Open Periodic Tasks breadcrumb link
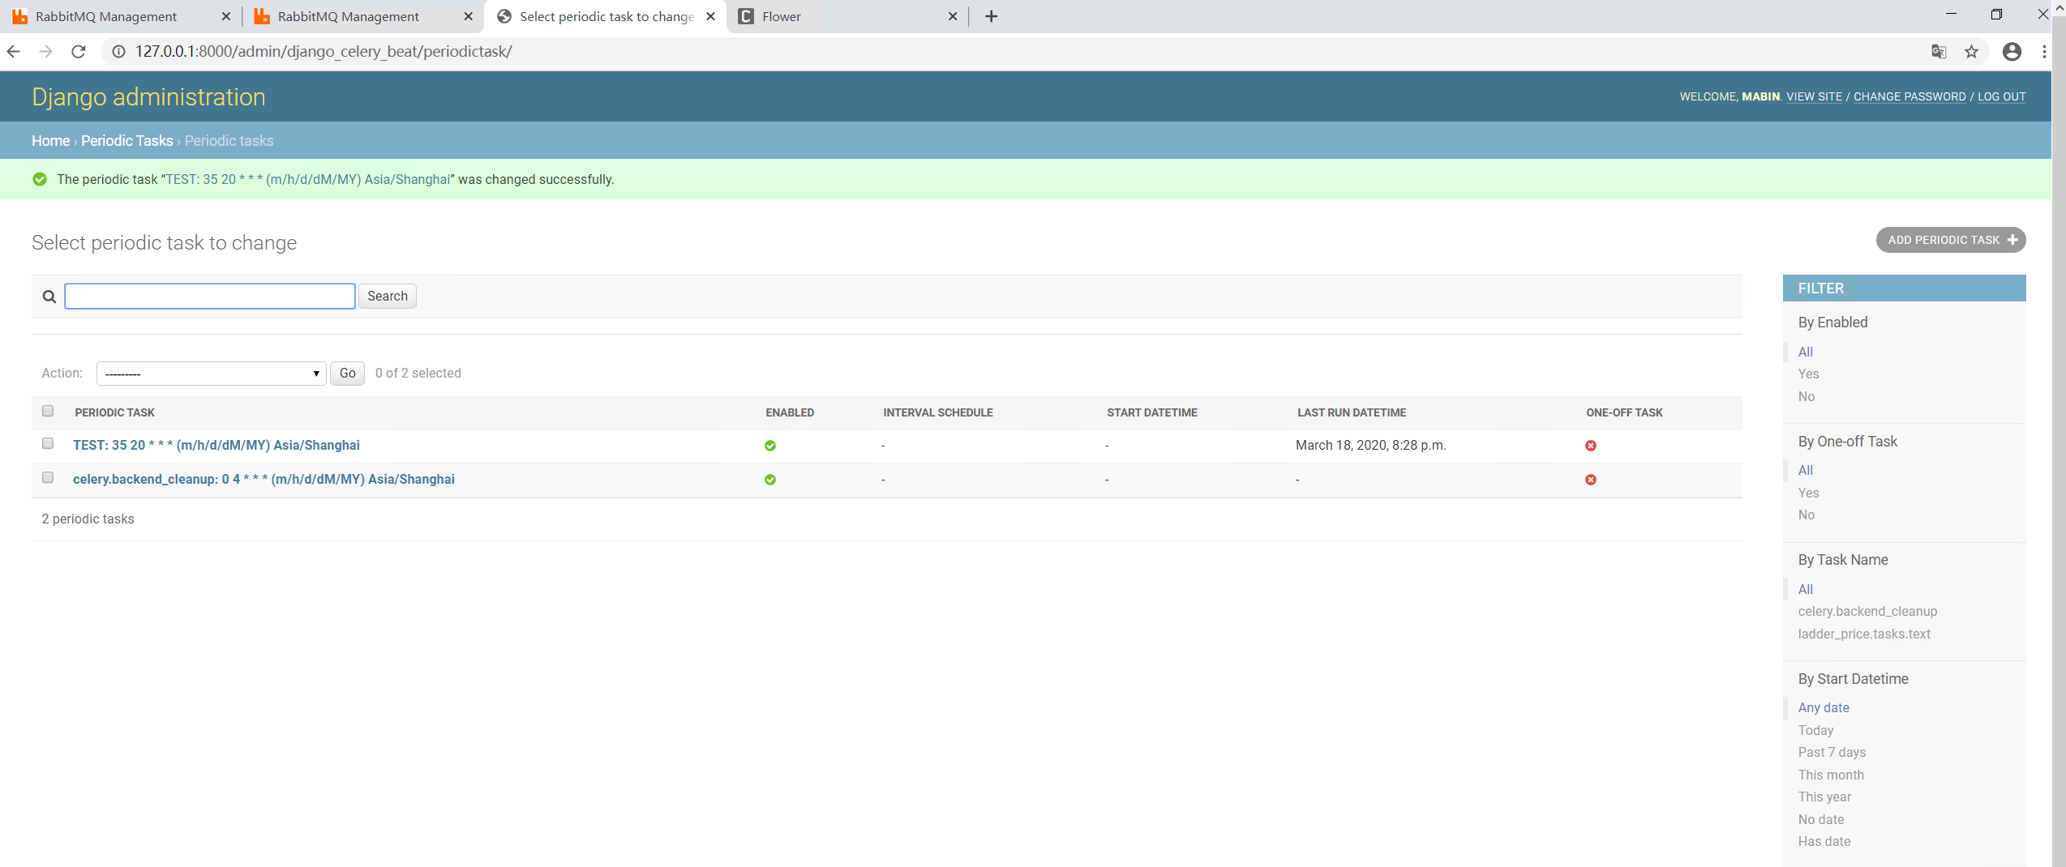 coord(126,141)
